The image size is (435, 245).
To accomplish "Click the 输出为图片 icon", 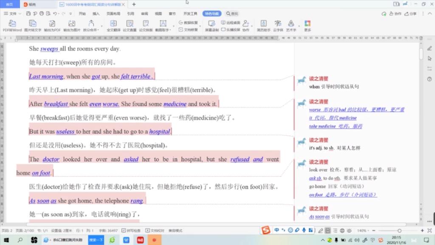I will [72, 23].
